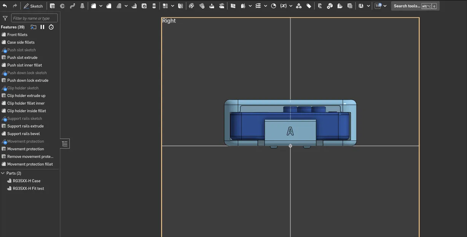Toggle regeneration times stopwatch icon
The height and width of the screenshot is (237, 467).
pyautogui.click(x=51, y=27)
